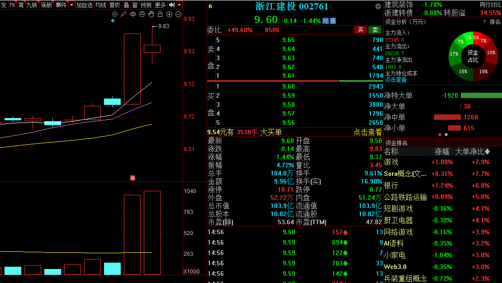Image resolution: width=502 pixels, height=283 pixels.
Task: Click the 涨幅 column header
Action: coord(442,152)
